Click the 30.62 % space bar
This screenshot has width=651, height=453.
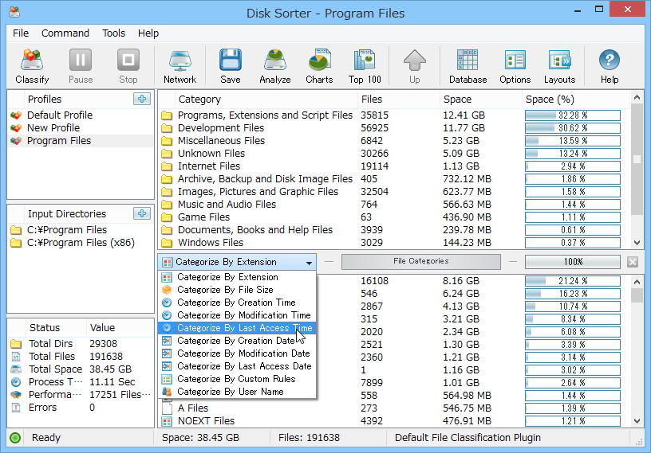(x=573, y=128)
